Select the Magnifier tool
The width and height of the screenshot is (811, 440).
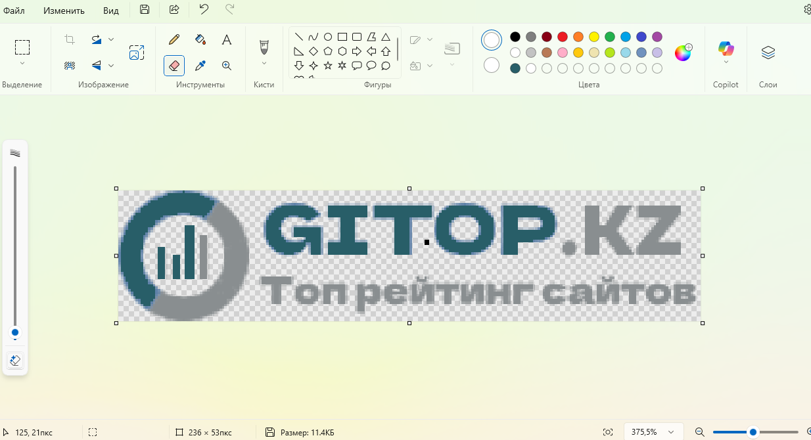pos(227,66)
